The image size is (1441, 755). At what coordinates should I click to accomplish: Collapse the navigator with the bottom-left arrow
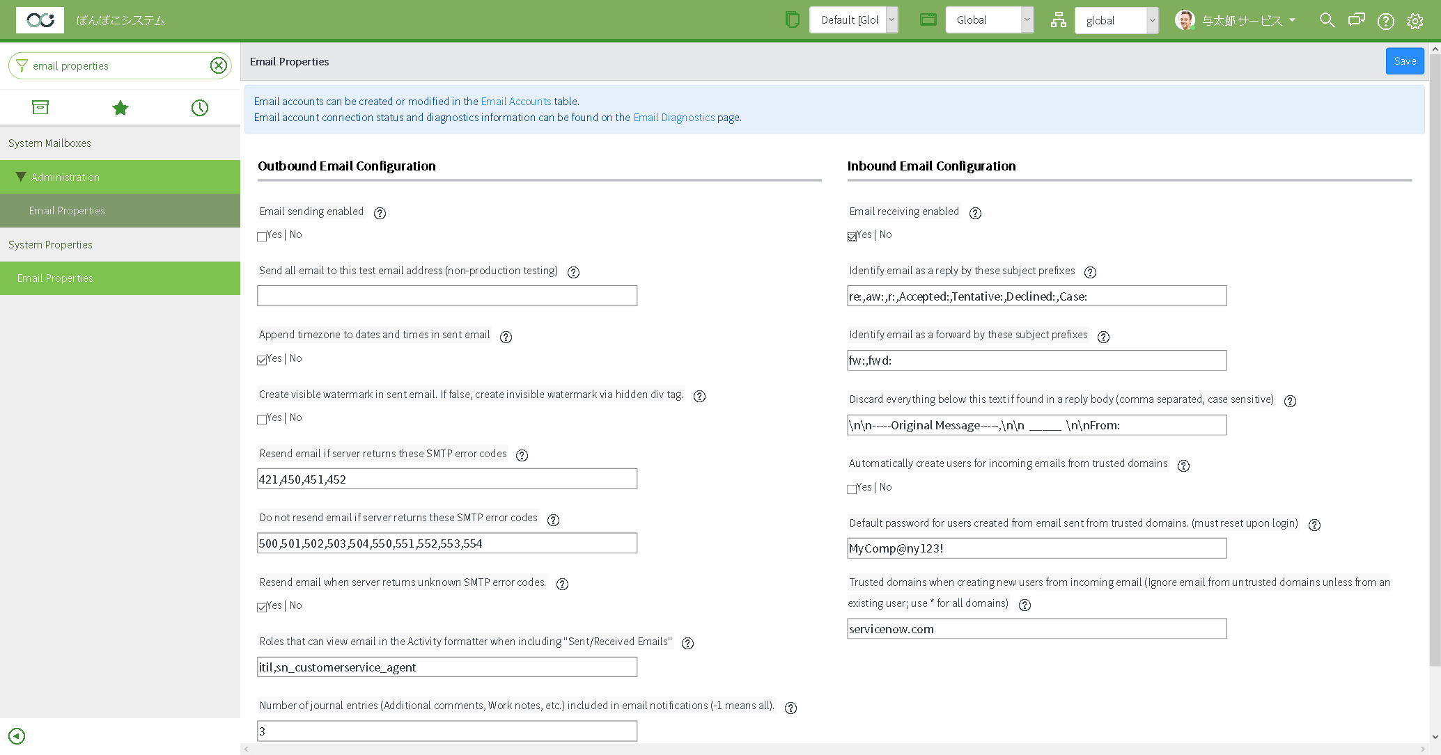[x=16, y=736]
